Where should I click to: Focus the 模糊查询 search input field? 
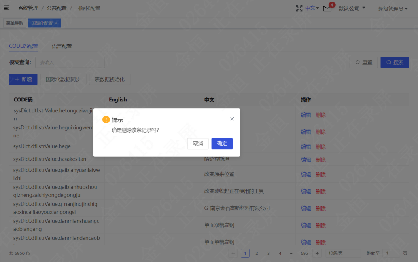70,63
